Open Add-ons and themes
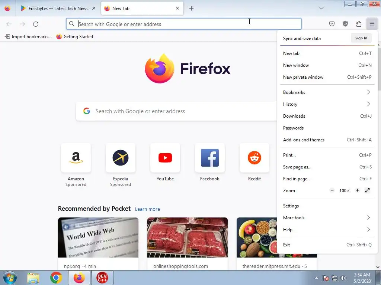 point(327,140)
